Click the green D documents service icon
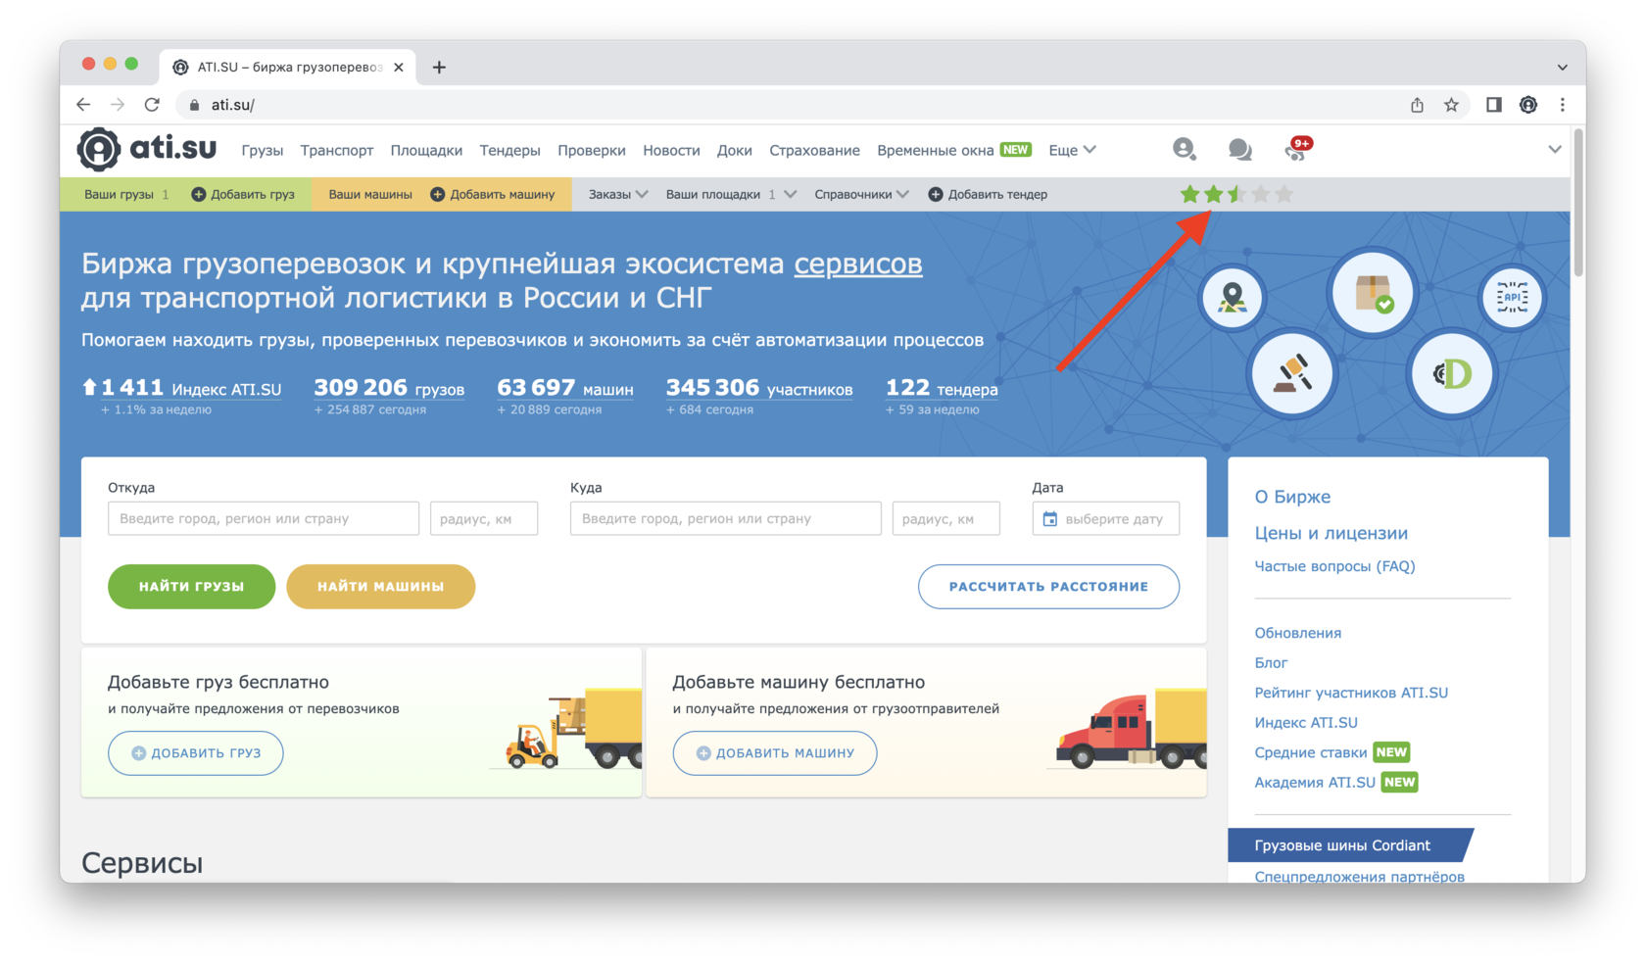 click(1452, 373)
